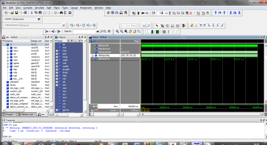The height and width of the screenshot is (145, 267).
Task: Select the arrow pointer Select Mode tool
Action: 157,25
